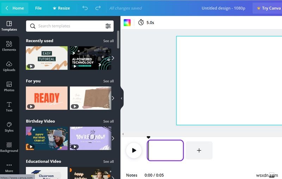Viewport: 282px width, 179px height.
Task: Edit the 5.0s page duration
Action: tap(146, 23)
